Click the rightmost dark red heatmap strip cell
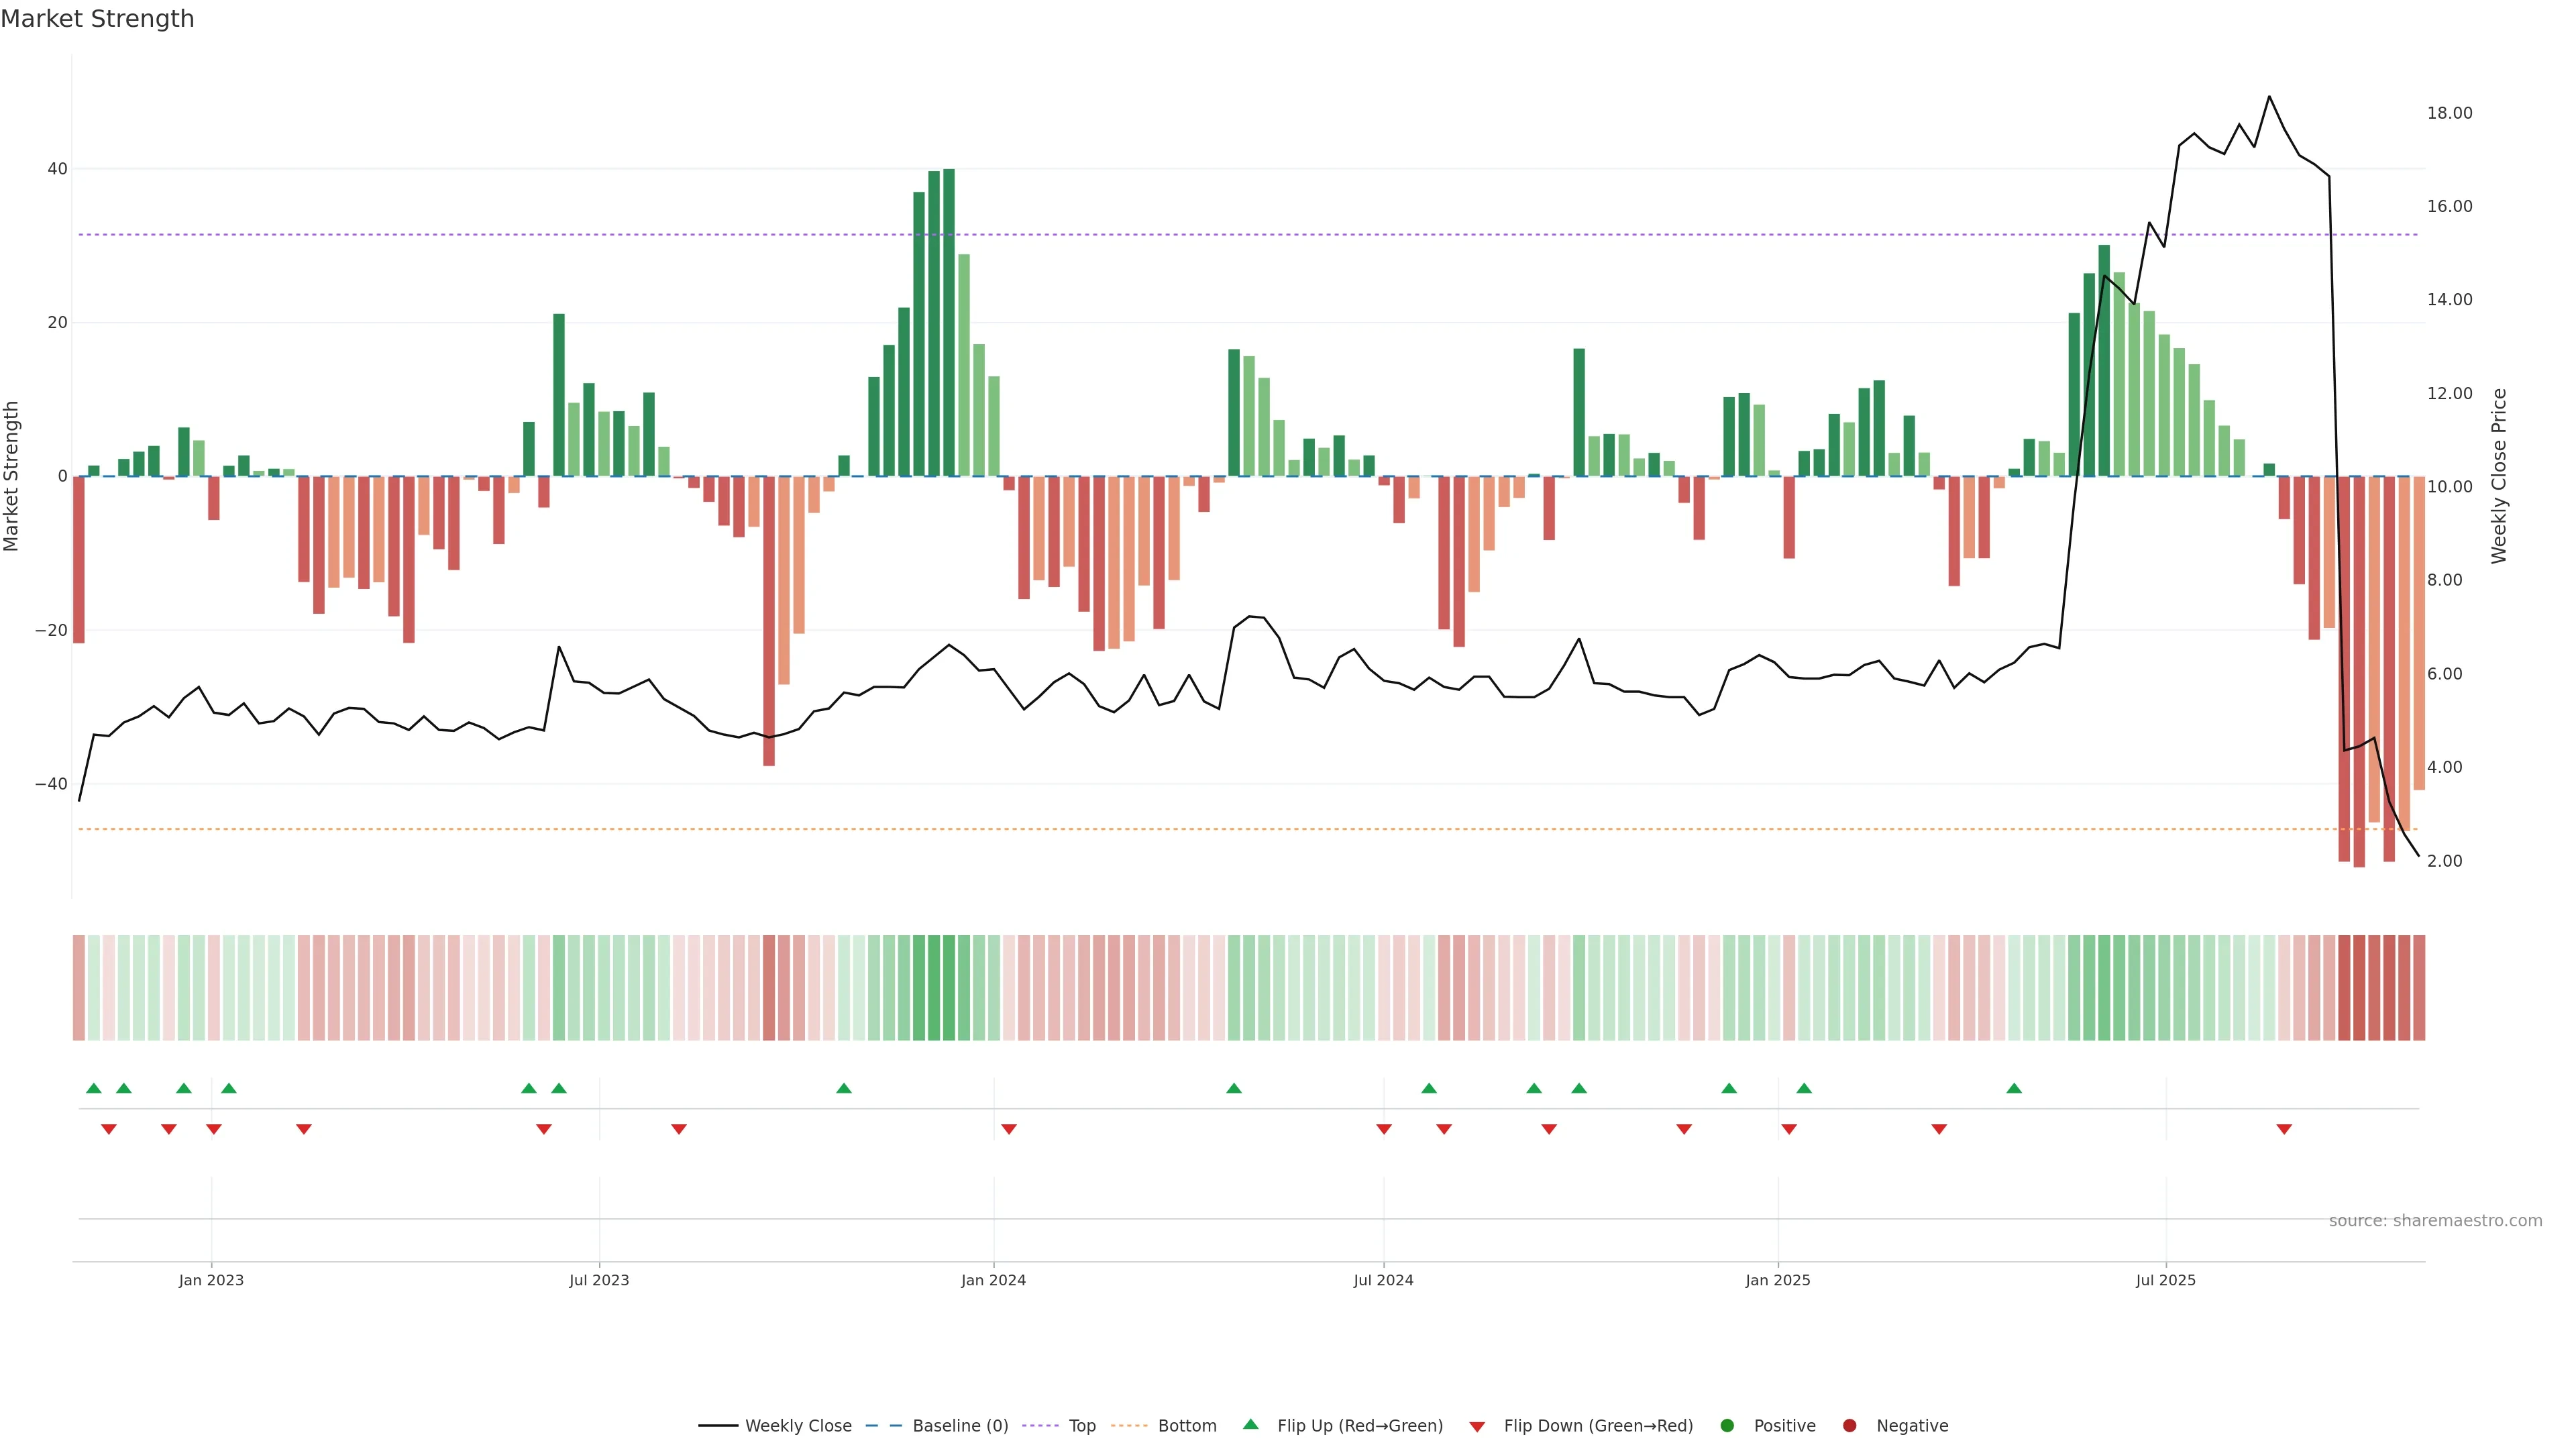This screenshot has width=2576, height=1449. click(x=2419, y=987)
